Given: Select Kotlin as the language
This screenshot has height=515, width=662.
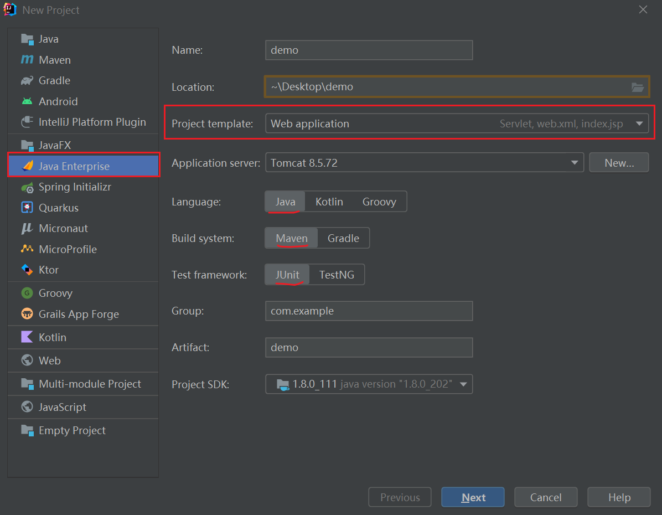Looking at the screenshot, I should pos(329,202).
